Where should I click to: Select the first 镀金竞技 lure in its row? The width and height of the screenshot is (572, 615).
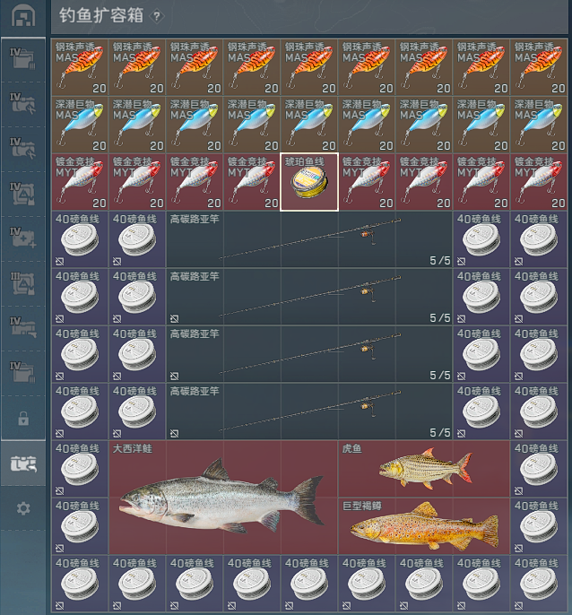coord(80,182)
